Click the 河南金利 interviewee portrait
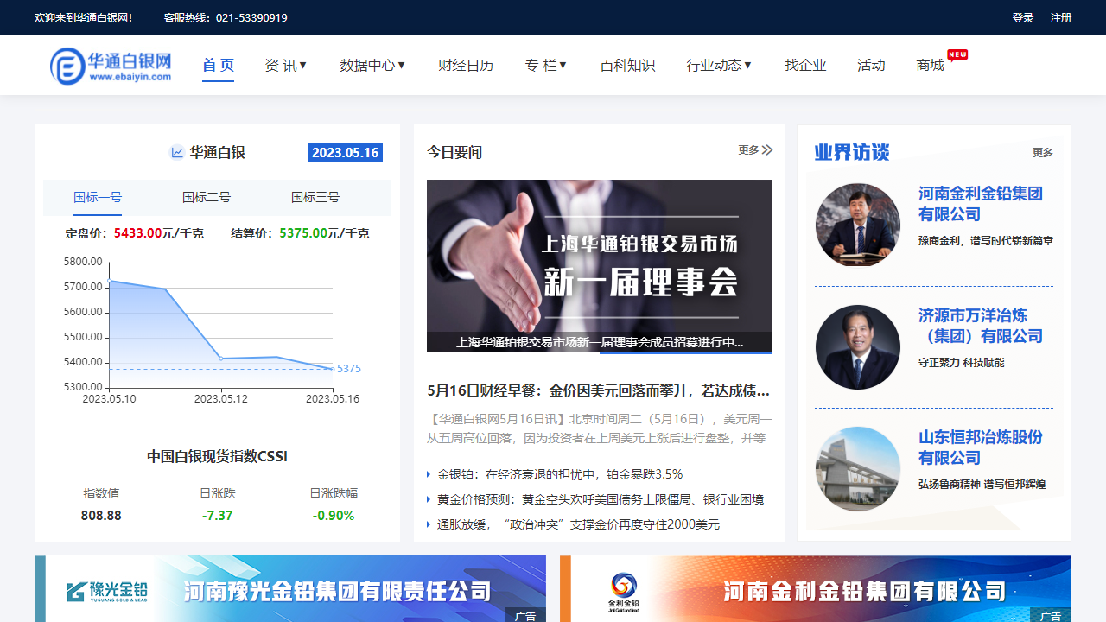Image resolution: width=1106 pixels, height=622 pixels. (x=858, y=225)
